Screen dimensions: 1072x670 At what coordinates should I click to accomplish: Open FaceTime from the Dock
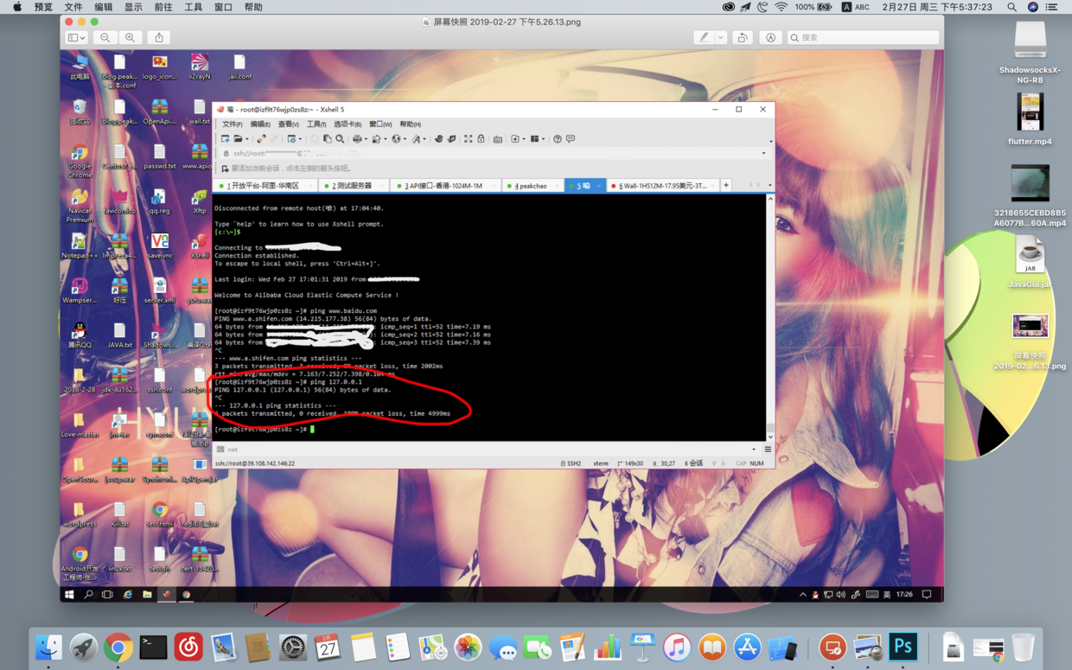(x=538, y=647)
